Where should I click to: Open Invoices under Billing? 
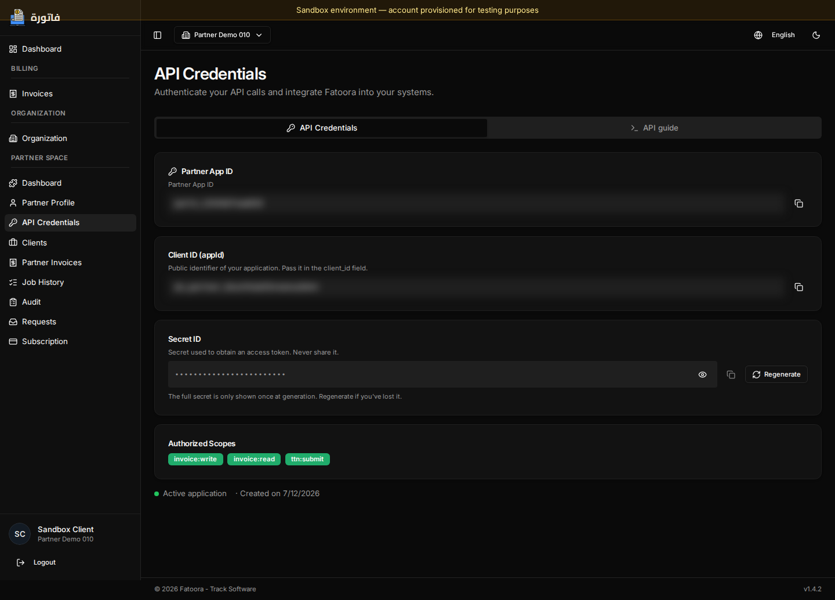tap(70, 93)
